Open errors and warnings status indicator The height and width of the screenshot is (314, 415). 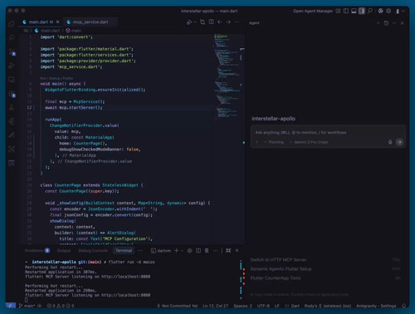[x=61, y=306]
